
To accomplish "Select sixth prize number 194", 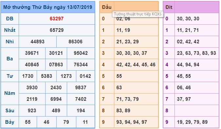I will 81,111.
